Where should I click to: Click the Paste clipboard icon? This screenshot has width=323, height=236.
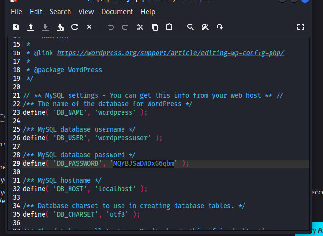[169, 27]
